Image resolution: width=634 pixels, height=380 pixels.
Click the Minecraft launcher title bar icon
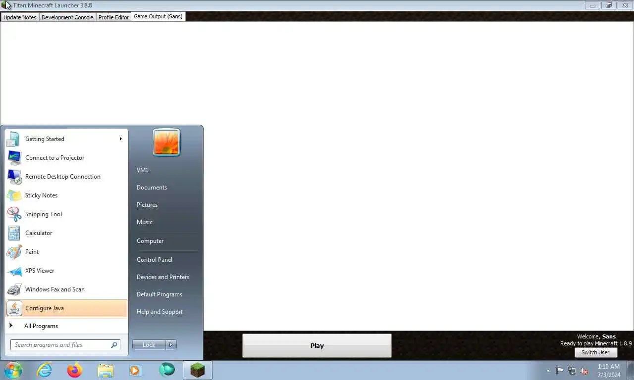click(x=6, y=5)
